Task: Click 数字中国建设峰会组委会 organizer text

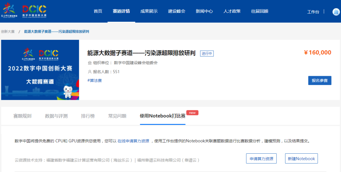Action: point(136,63)
